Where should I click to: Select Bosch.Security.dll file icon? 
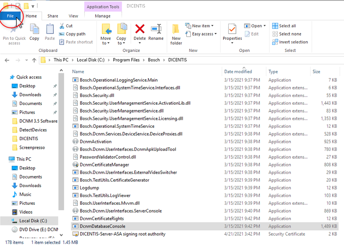75,95
